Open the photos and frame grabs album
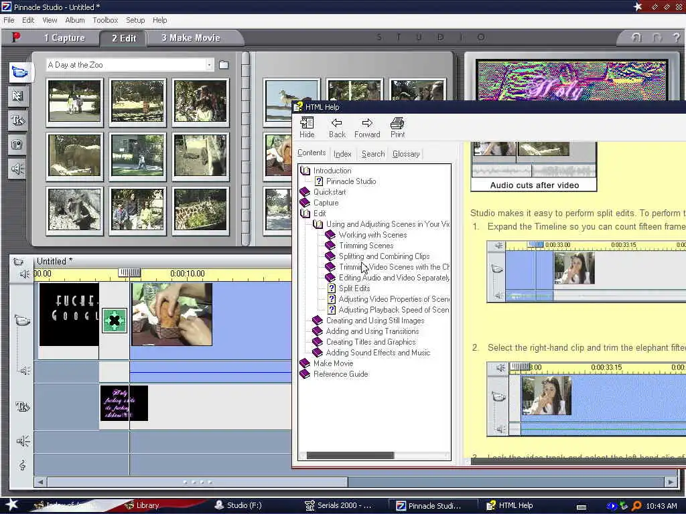686x514 pixels. point(18,145)
